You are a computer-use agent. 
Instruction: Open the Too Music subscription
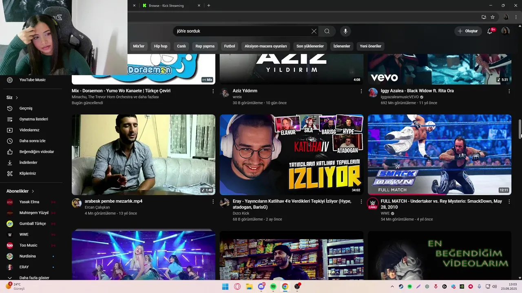click(32, 245)
